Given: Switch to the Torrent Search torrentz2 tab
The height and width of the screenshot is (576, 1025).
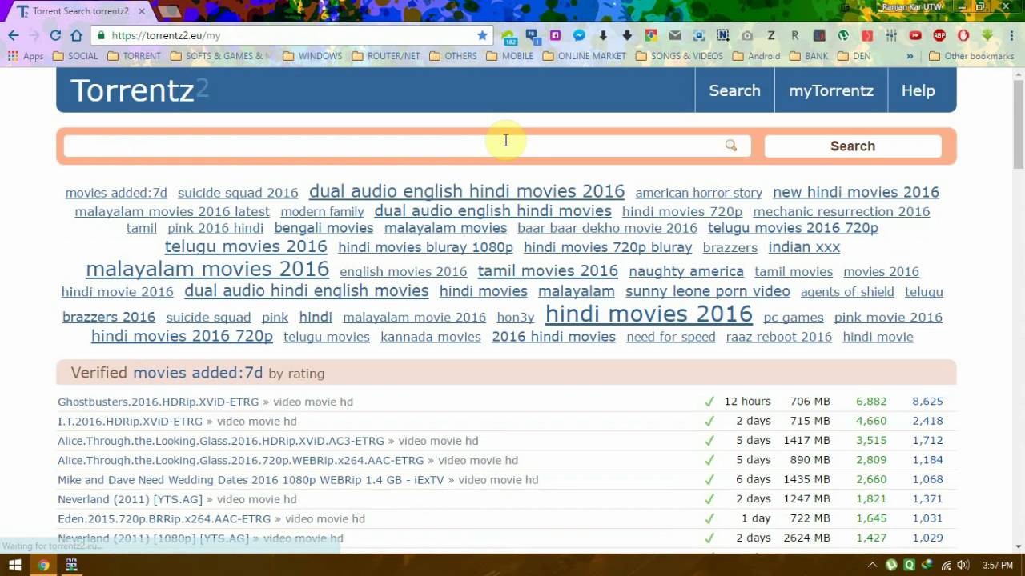Looking at the screenshot, I should [80, 11].
